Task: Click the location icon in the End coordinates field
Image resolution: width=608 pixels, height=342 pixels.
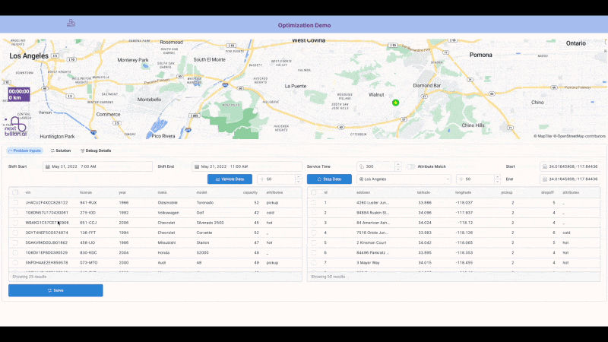Action: click(x=545, y=179)
